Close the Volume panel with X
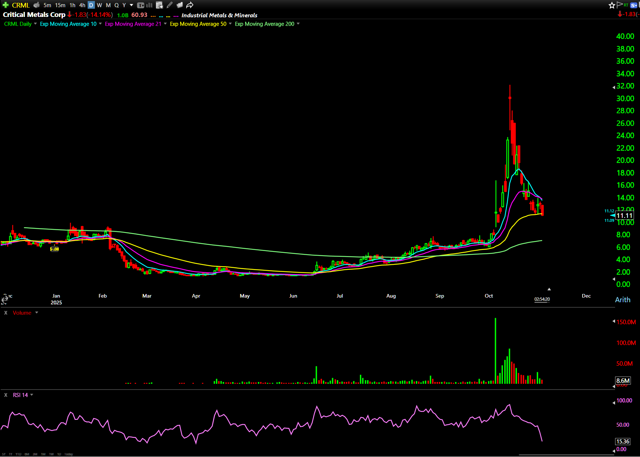The image size is (640, 457). coord(6,313)
